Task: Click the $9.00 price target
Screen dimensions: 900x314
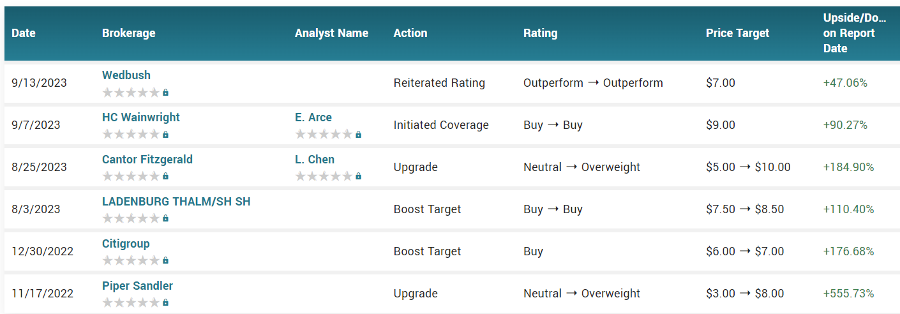Action: [x=721, y=125]
